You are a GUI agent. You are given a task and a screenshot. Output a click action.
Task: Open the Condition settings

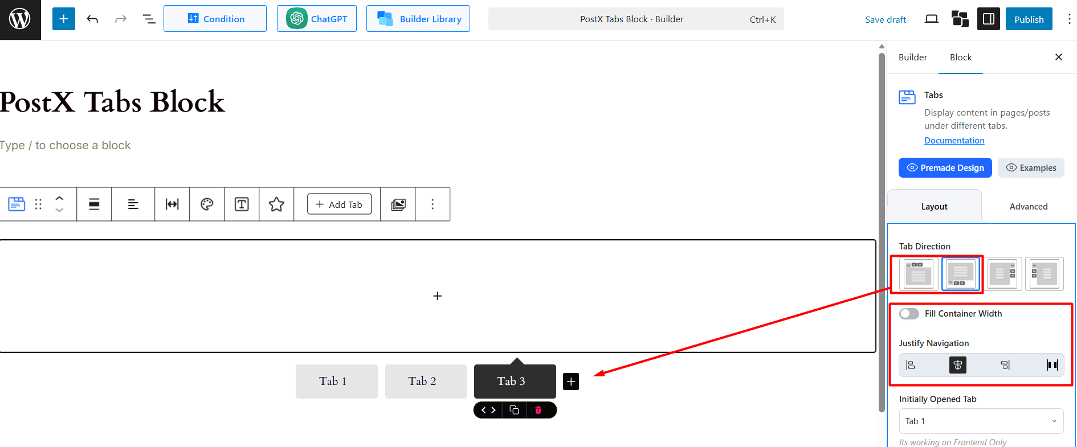(215, 19)
